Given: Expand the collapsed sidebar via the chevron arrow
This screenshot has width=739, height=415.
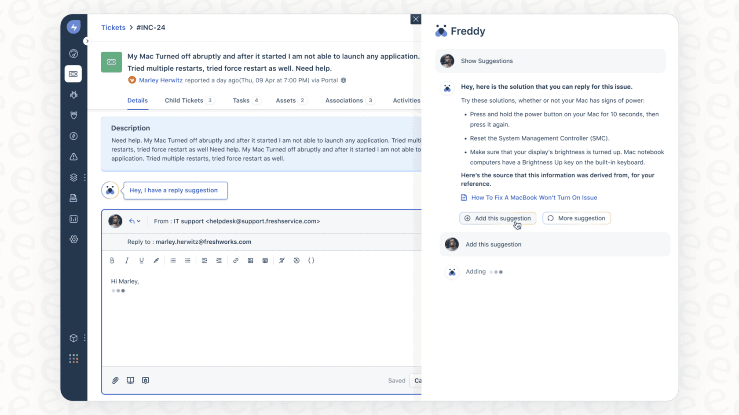Looking at the screenshot, I should pos(87,40).
